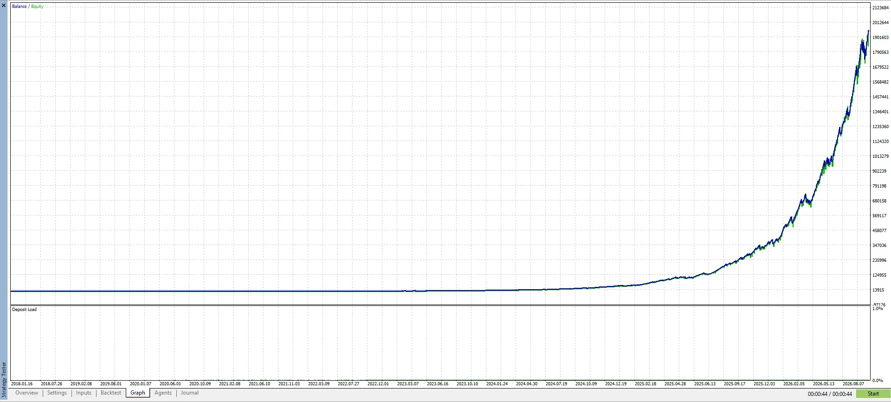This screenshot has width=891, height=402.
Task: Select the 1901603 axis value
Action: pyautogui.click(x=880, y=38)
